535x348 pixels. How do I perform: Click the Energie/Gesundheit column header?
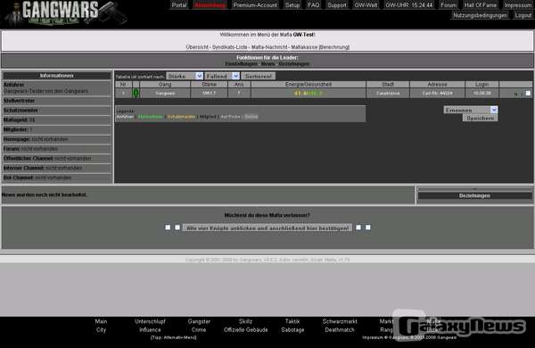(x=309, y=85)
